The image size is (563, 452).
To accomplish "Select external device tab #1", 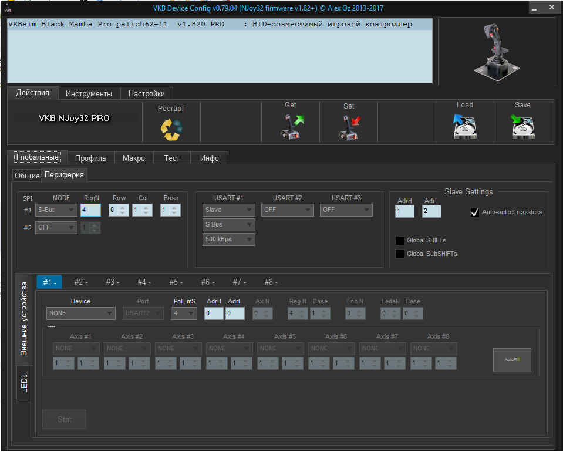I will tap(49, 282).
